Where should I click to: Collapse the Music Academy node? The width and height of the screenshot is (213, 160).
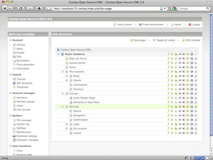[58, 54]
